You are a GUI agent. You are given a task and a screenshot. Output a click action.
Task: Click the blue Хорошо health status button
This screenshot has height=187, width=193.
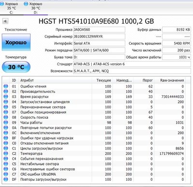click(16, 42)
